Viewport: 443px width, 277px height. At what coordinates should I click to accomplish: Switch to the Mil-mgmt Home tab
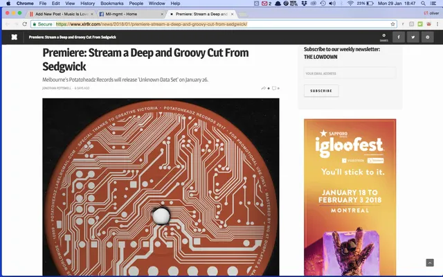tap(131, 14)
